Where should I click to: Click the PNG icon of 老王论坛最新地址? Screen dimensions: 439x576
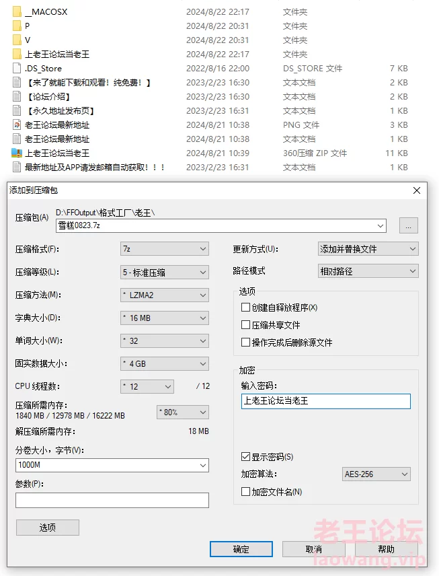(17, 124)
